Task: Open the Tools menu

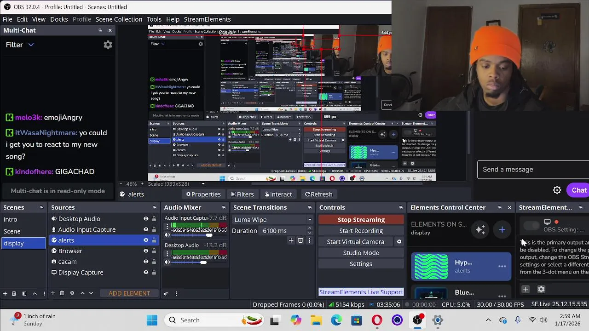Action: [154, 19]
